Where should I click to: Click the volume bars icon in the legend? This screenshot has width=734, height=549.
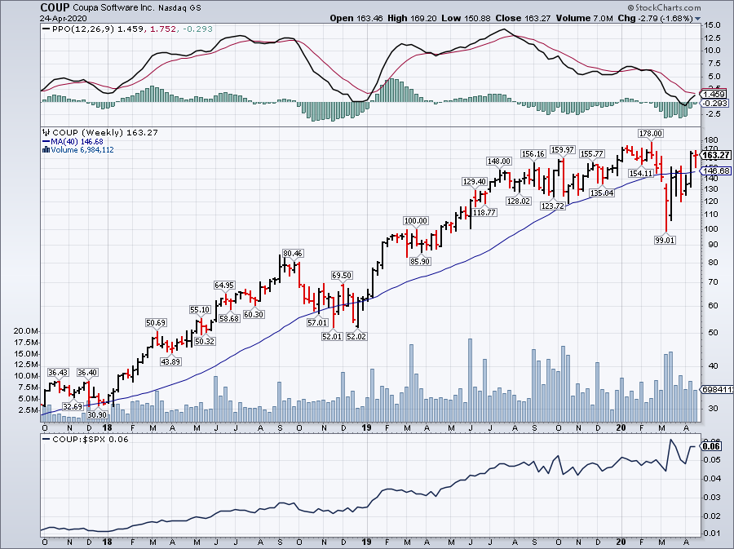tap(46, 150)
